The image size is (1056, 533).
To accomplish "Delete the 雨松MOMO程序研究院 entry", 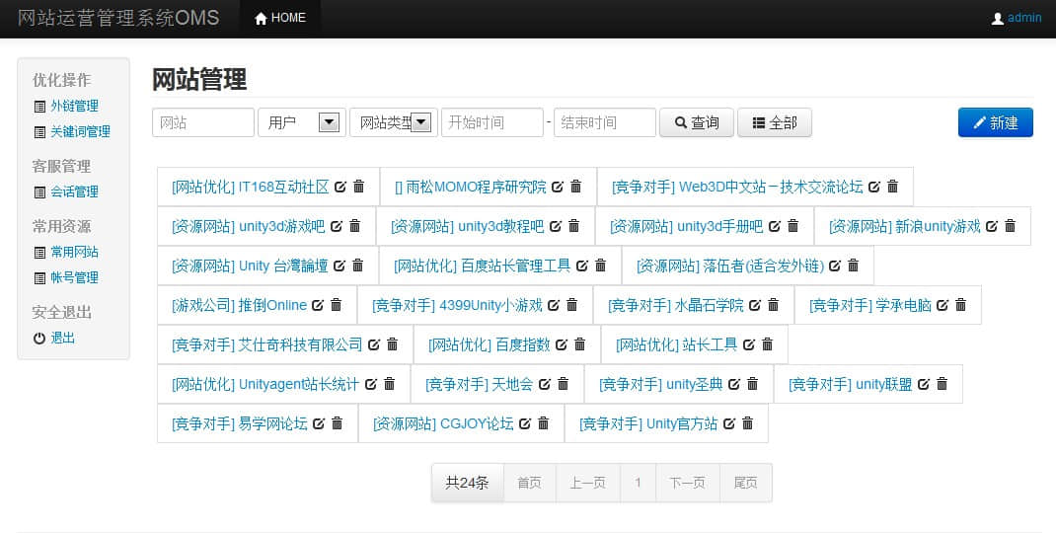I will click(575, 186).
